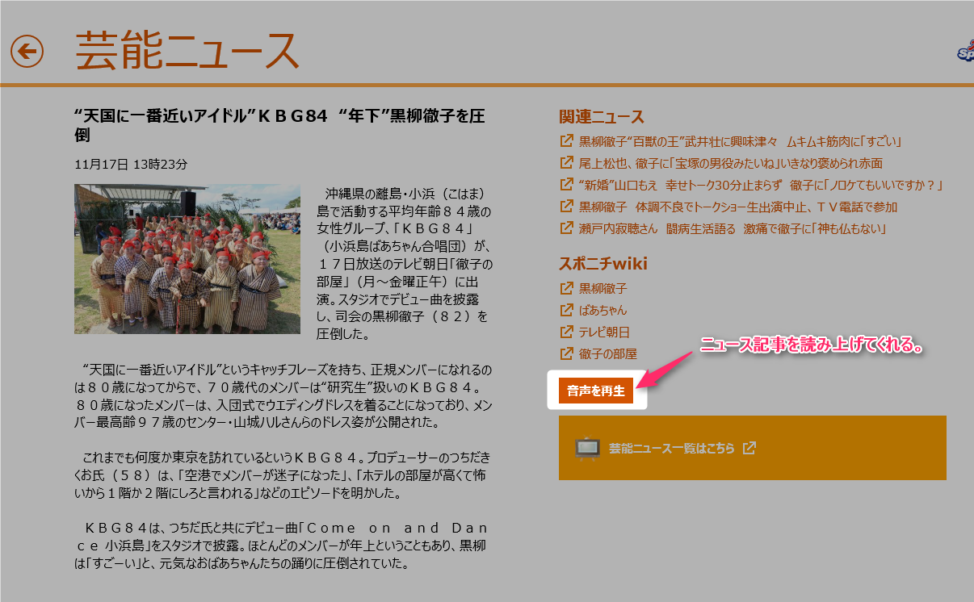Click the external-link icon after 芸能ニュース一覧はこちら
The width and height of the screenshot is (974, 602).
[x=749, y=449]
